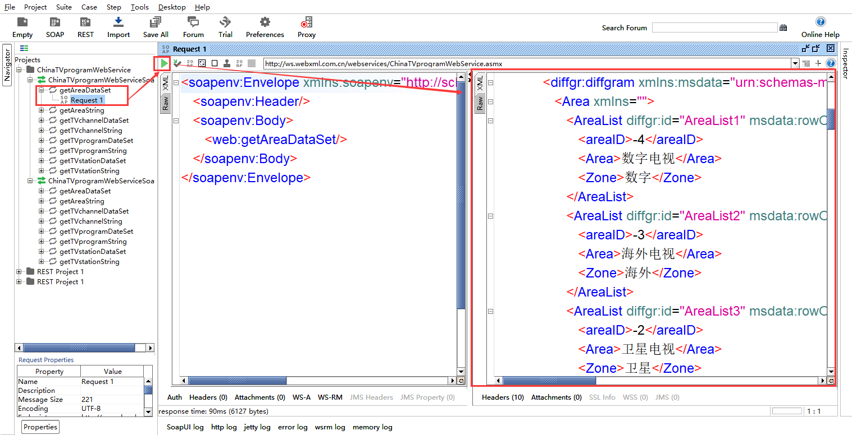Viewport: 852px width, 435px height.
Task: Switch response panel to Raw view
Action: tap(480, 103)
